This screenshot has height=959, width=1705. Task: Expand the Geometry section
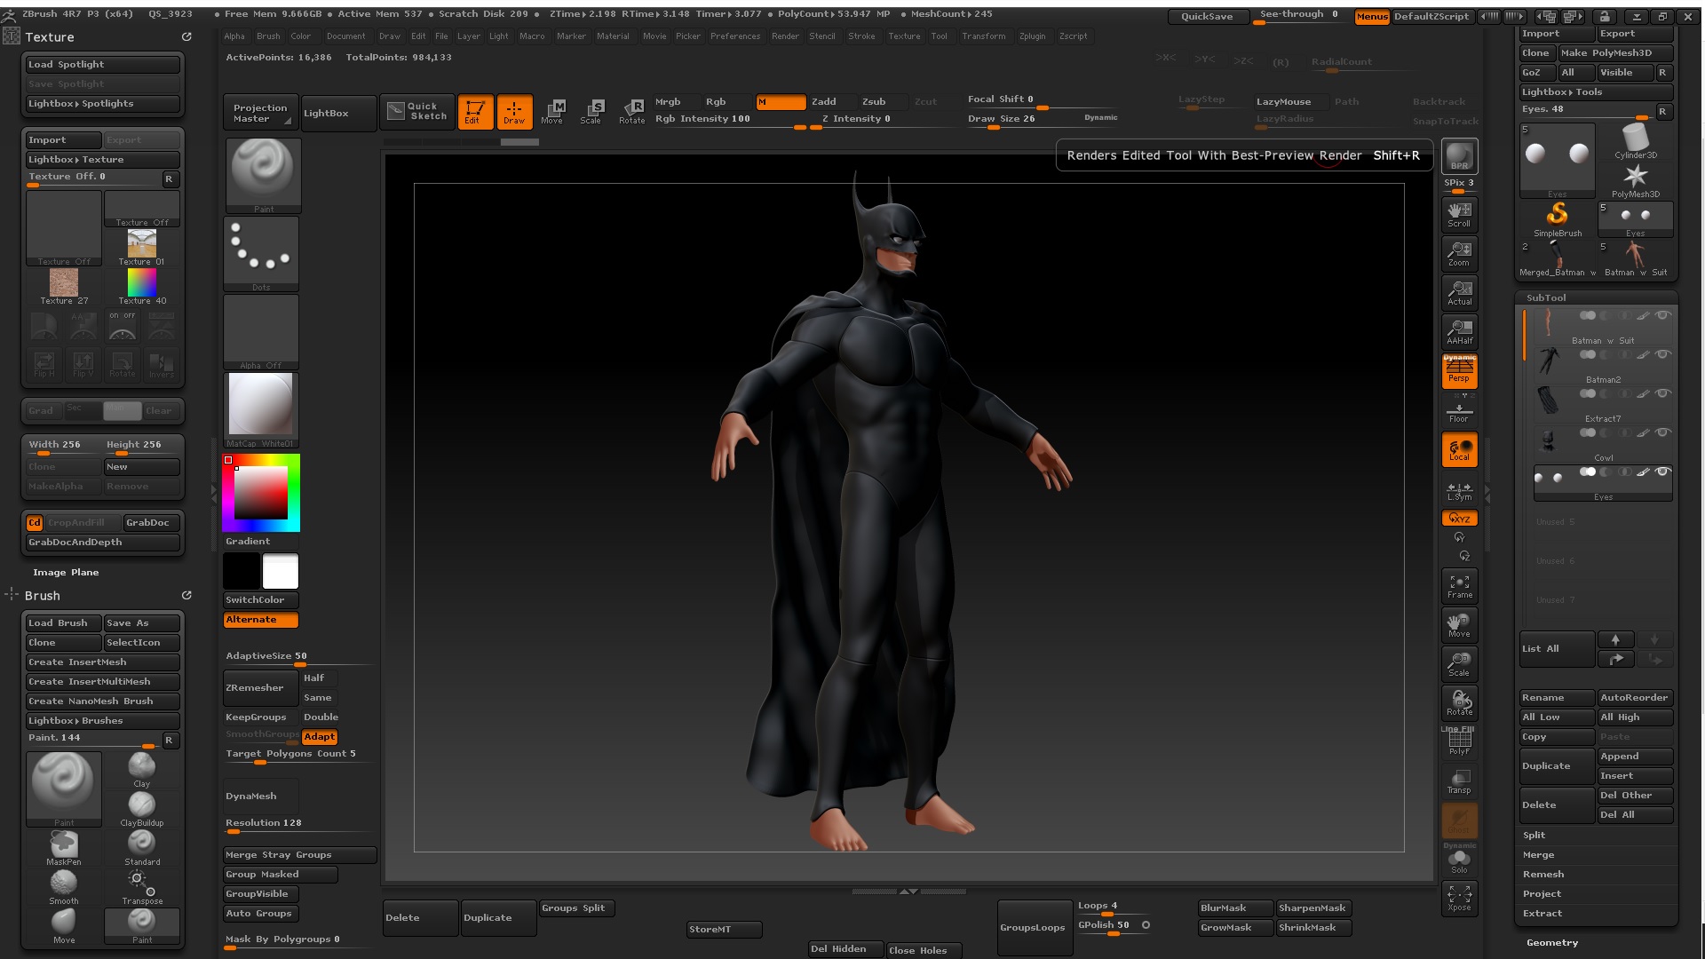pos(1551,942)
